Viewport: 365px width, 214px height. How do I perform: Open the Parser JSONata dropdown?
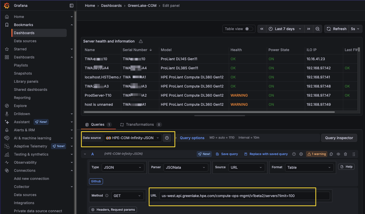click(x=185, y=167)
